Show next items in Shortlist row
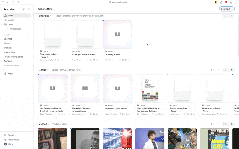This screenshot has height=149, width=239. [x=231, y=16]
